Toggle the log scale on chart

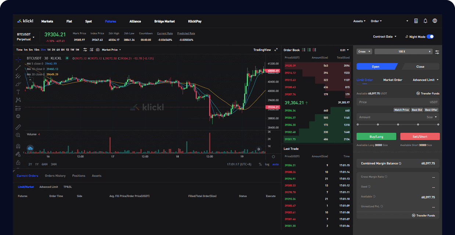(267, 164)
